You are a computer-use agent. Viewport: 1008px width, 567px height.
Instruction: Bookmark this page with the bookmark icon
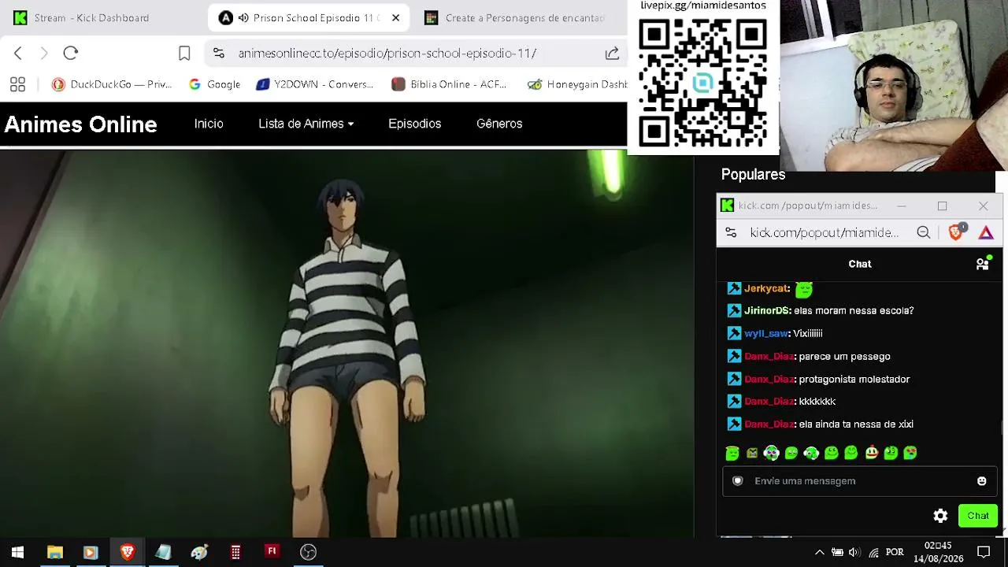184,54
